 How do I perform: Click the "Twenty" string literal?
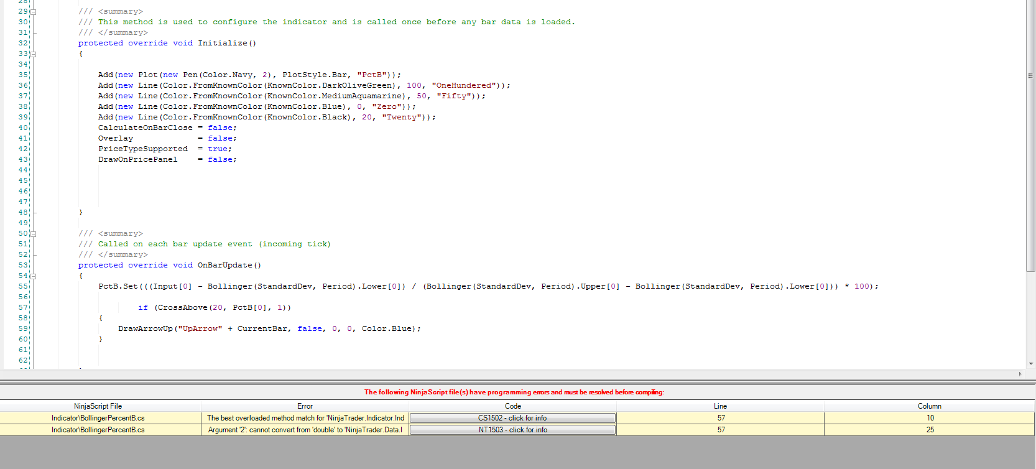pos(402,117)
